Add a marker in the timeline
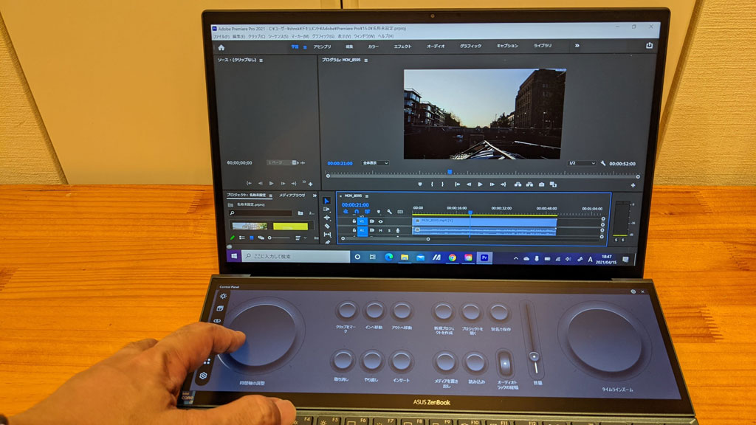 tap(379, 212)
